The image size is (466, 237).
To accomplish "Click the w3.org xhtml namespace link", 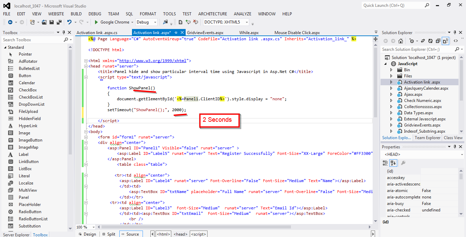I will pos(152,61).
